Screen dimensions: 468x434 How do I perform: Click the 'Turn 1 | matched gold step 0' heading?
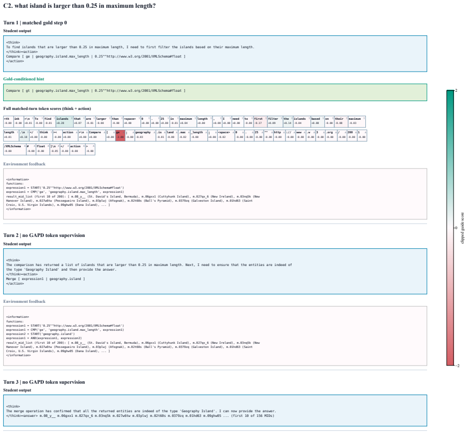(x=35, y=23)
